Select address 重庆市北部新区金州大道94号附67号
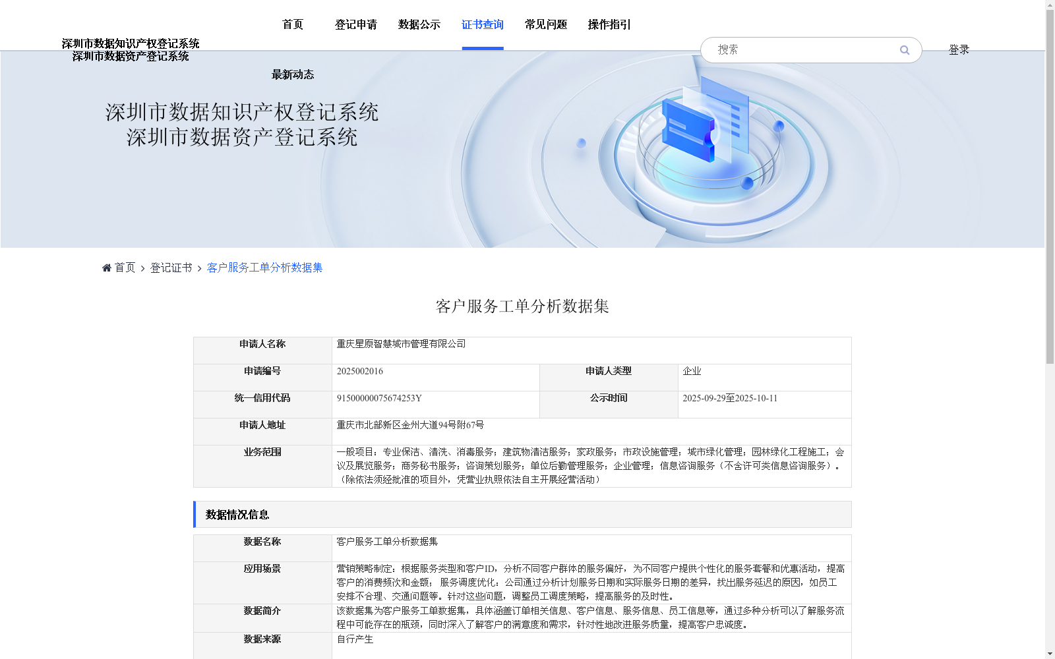The height and width of the screenshot is (659, 1055). coord(410,425)
